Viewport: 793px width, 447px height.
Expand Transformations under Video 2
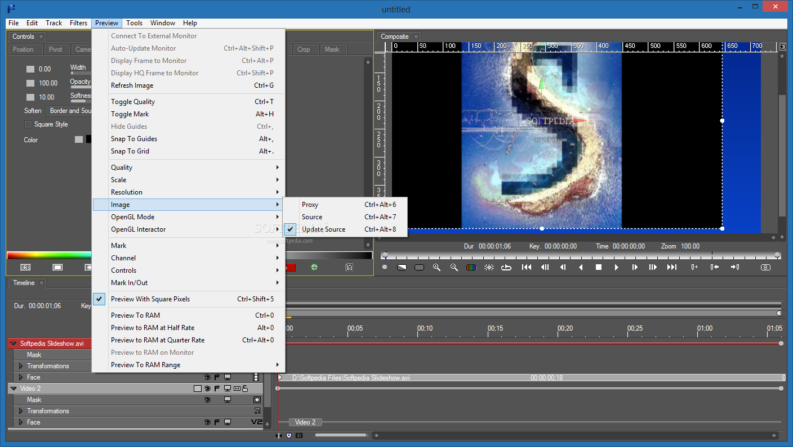tap(21, 411)
